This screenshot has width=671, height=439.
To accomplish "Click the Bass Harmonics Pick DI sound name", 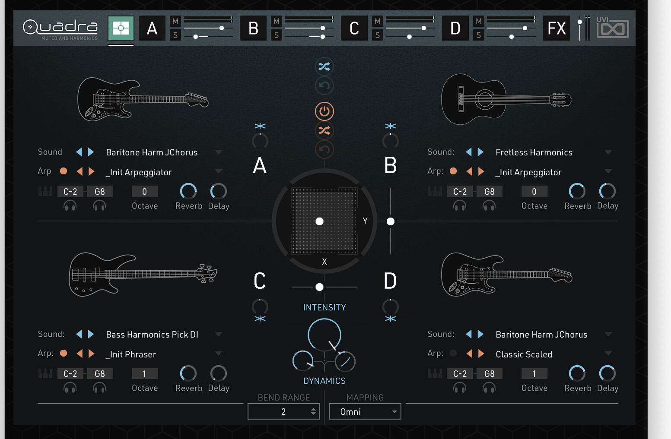I will (152, 335).
